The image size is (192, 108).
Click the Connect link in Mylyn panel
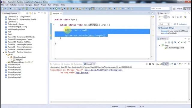coord(164,31)
